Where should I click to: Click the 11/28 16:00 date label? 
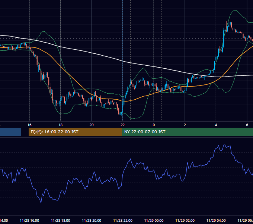29,220
